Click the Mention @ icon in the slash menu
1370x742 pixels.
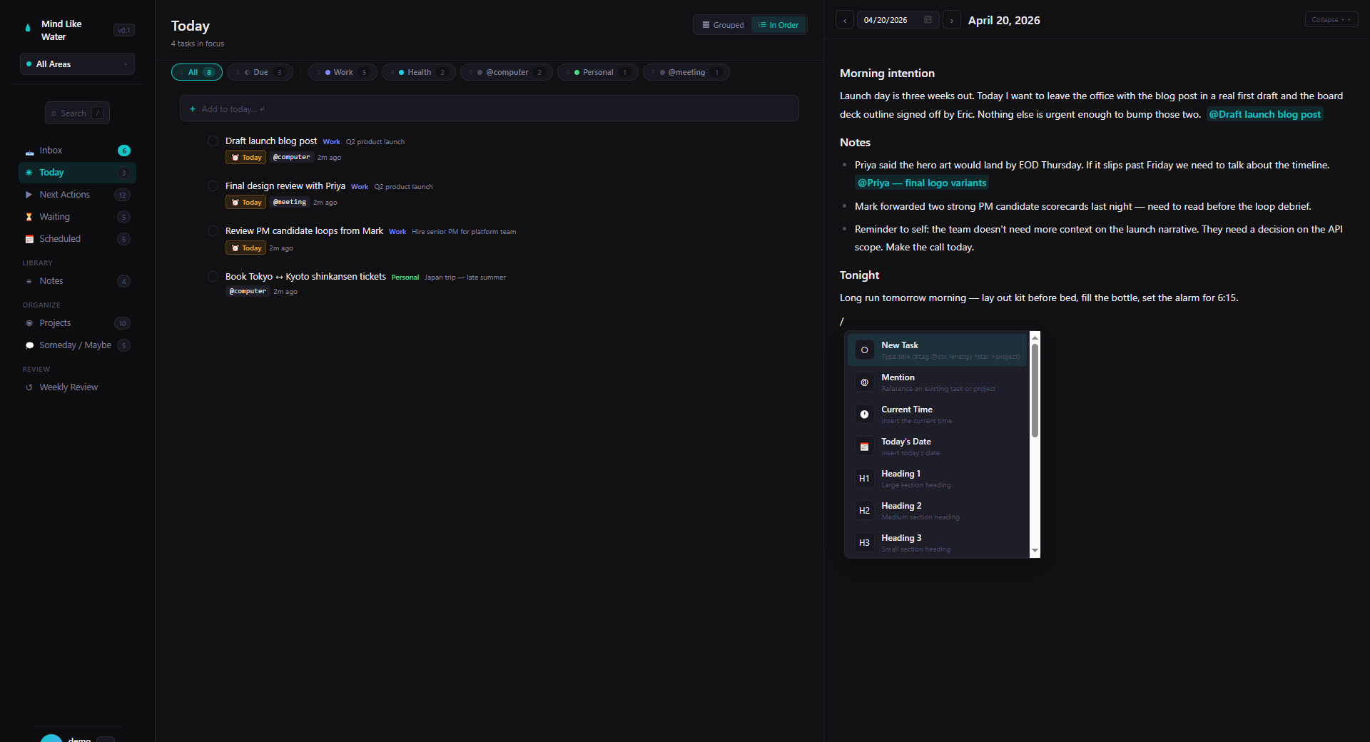pos(864,382)
